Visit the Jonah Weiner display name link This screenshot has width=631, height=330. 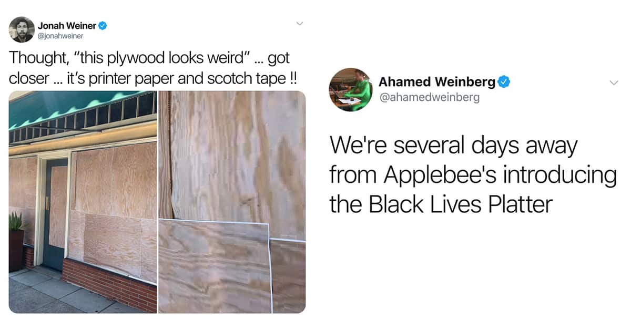coord(67,25)
